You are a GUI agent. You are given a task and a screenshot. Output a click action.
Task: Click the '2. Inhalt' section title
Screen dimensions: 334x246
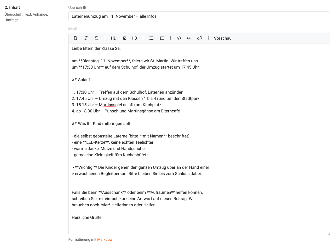point(12,7)
